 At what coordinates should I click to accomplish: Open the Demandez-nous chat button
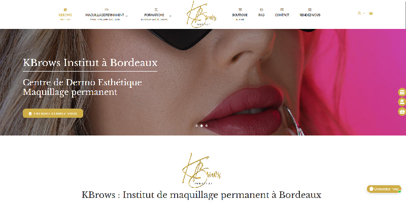coord(384,189)
